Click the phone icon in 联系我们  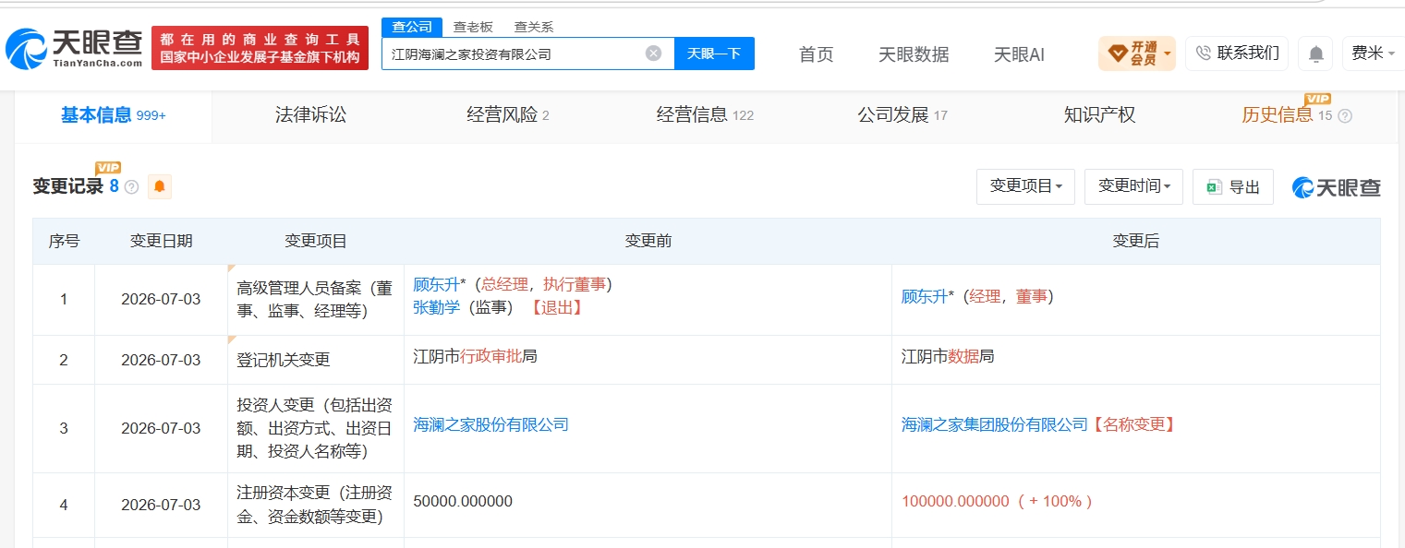[1204, 54]
